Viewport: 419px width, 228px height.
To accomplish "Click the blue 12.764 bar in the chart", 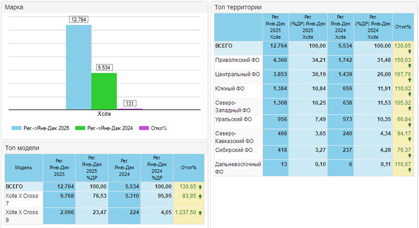I will [x=78, y=67].
